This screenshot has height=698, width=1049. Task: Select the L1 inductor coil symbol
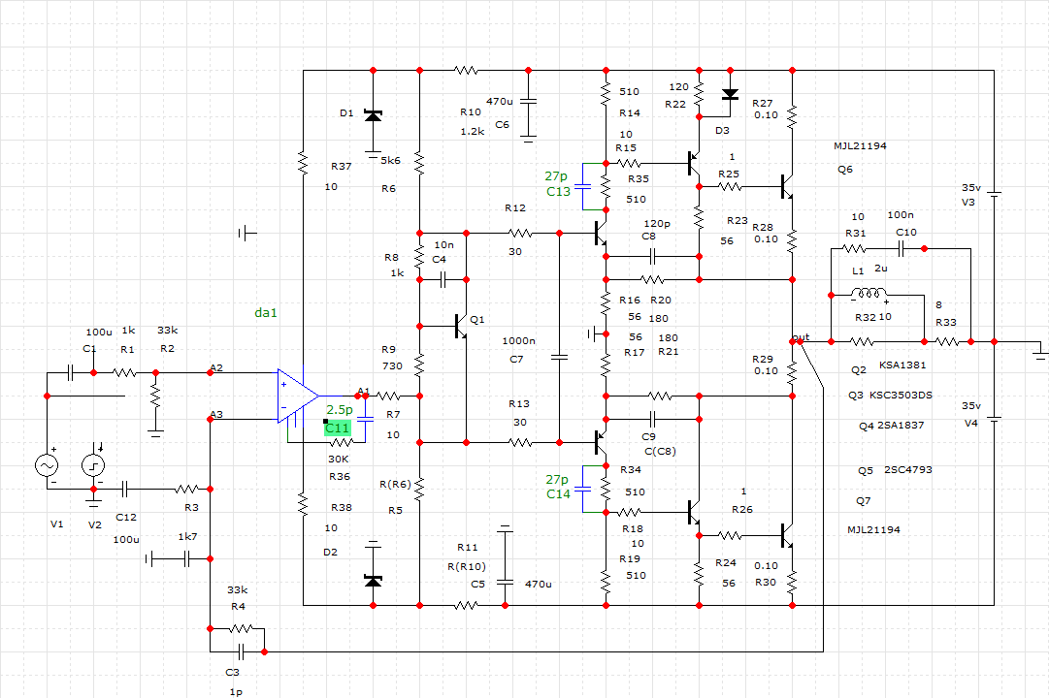pos(869,294)
